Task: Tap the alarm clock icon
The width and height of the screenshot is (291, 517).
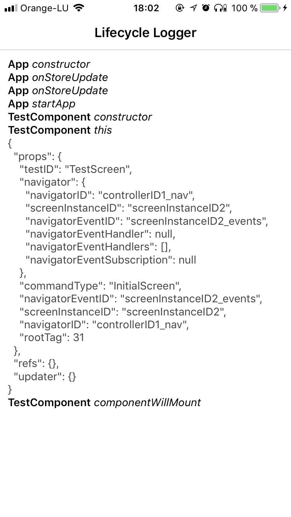Action: (207, 7)
